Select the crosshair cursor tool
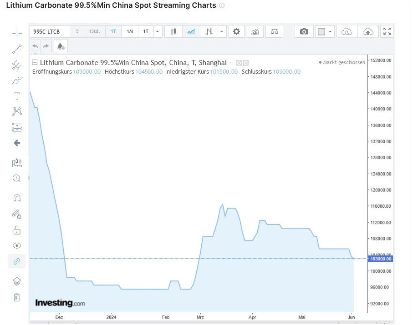413x325 pixels. [17, 33]
